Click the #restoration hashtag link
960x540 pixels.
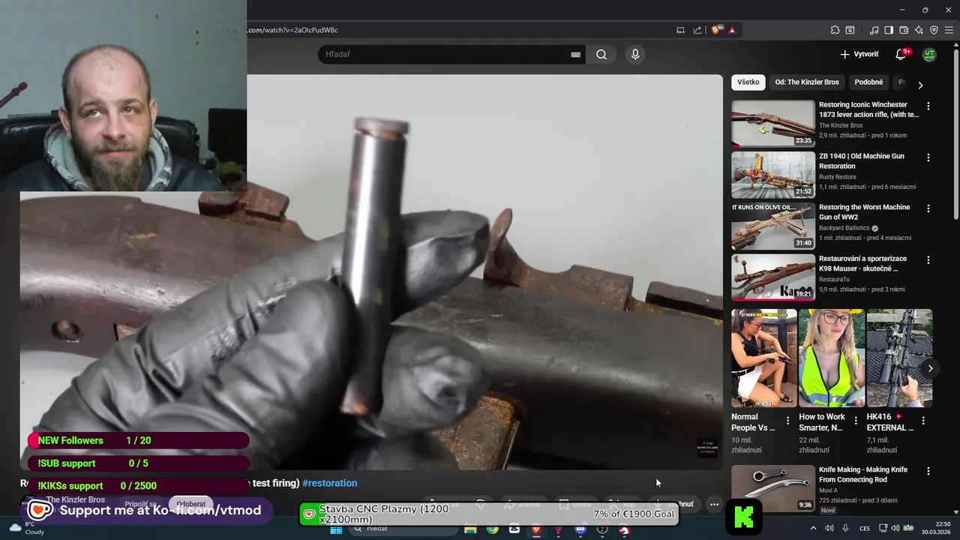329,483
